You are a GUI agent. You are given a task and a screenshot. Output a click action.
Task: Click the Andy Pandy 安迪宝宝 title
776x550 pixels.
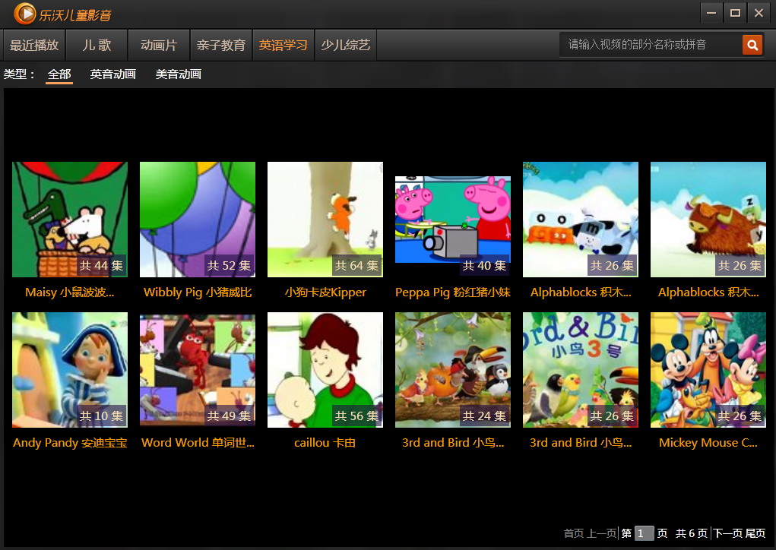[70, 443]
